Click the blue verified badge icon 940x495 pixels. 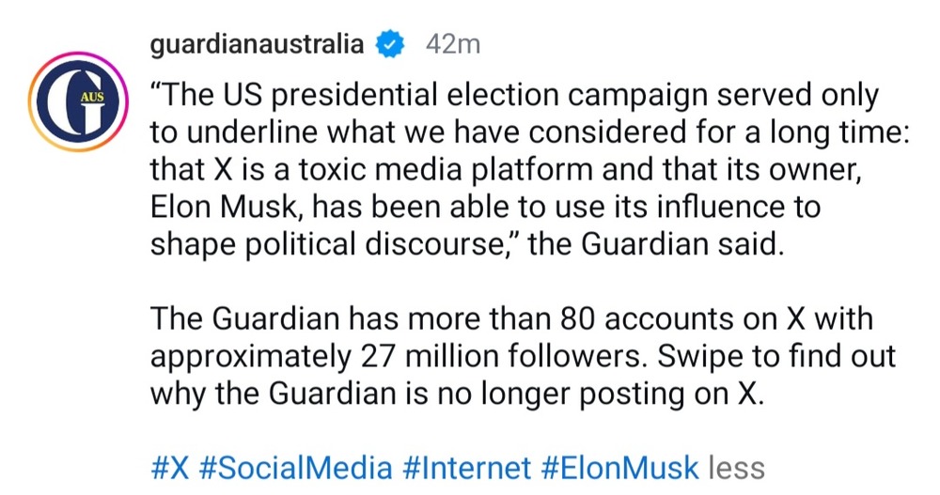[x=391, y=44]
